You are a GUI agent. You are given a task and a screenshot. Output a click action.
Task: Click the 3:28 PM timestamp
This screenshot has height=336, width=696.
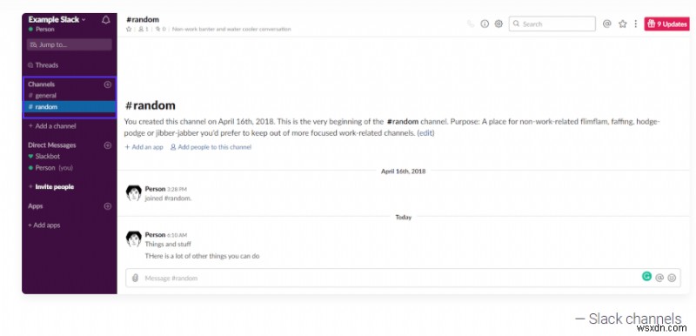tap(177, 189)
